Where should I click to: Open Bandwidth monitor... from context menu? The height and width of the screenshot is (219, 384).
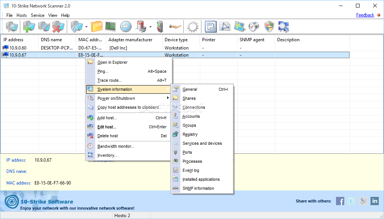click(x=127, y=146)
